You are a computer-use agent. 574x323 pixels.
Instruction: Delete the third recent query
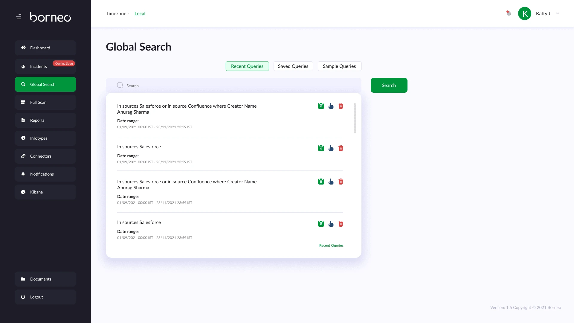341,182
